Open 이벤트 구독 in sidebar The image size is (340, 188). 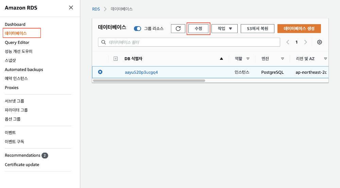tap(14, 142)
